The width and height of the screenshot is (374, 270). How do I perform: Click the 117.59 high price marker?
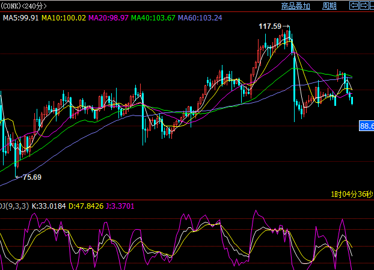(270, 26)
